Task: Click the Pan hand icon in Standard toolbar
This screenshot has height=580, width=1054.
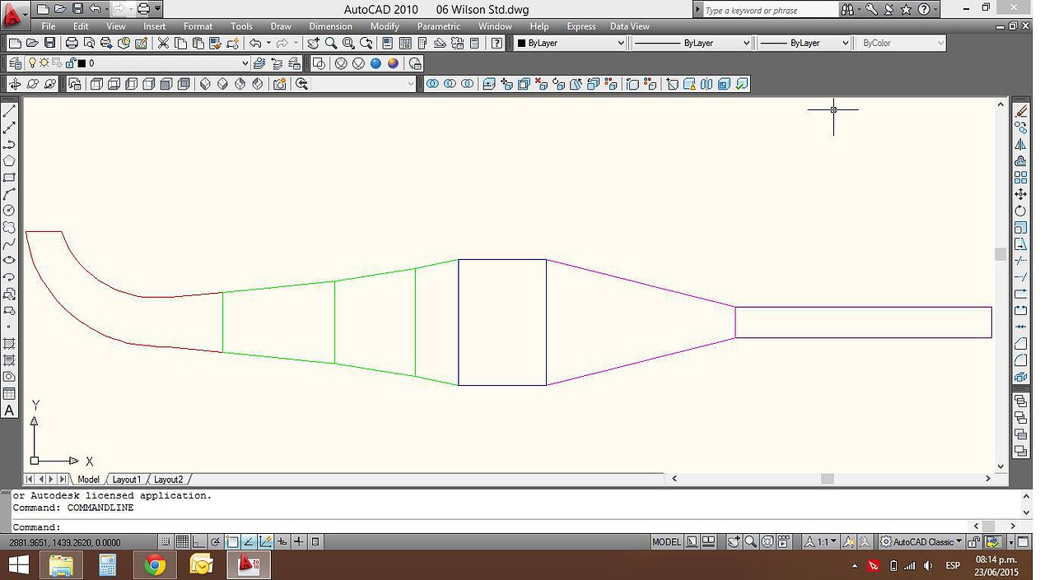Action: [313, 43]
